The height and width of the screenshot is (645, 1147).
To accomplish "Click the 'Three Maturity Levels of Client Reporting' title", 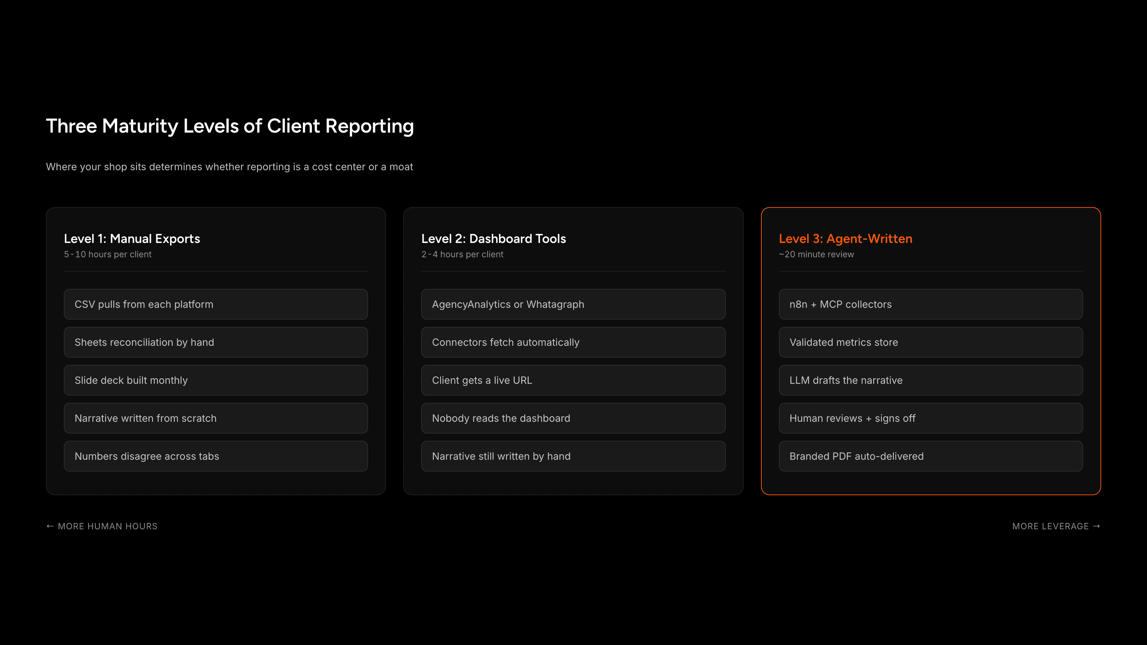I will coord(230,126).
